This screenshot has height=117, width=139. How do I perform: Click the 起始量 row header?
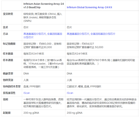tap(7, 113)
